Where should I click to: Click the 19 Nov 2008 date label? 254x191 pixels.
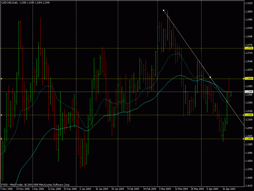click(x=23, y=189)
